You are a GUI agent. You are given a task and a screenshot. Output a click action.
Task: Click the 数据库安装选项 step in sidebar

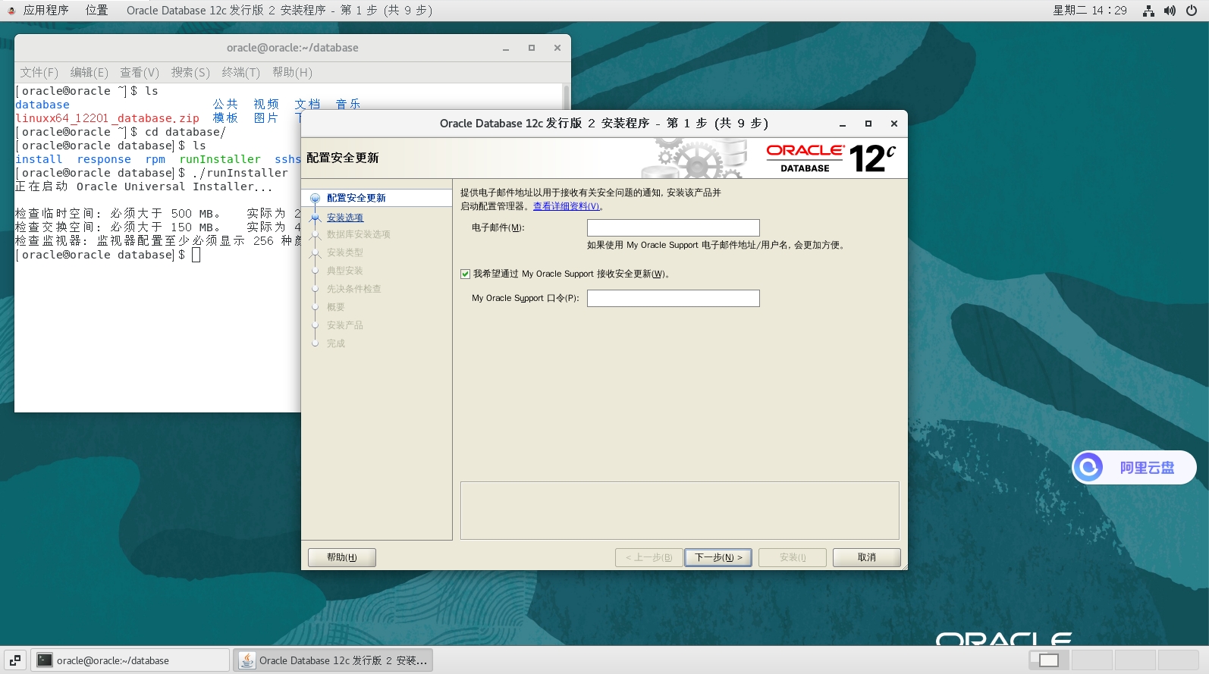tap(359, 234)
